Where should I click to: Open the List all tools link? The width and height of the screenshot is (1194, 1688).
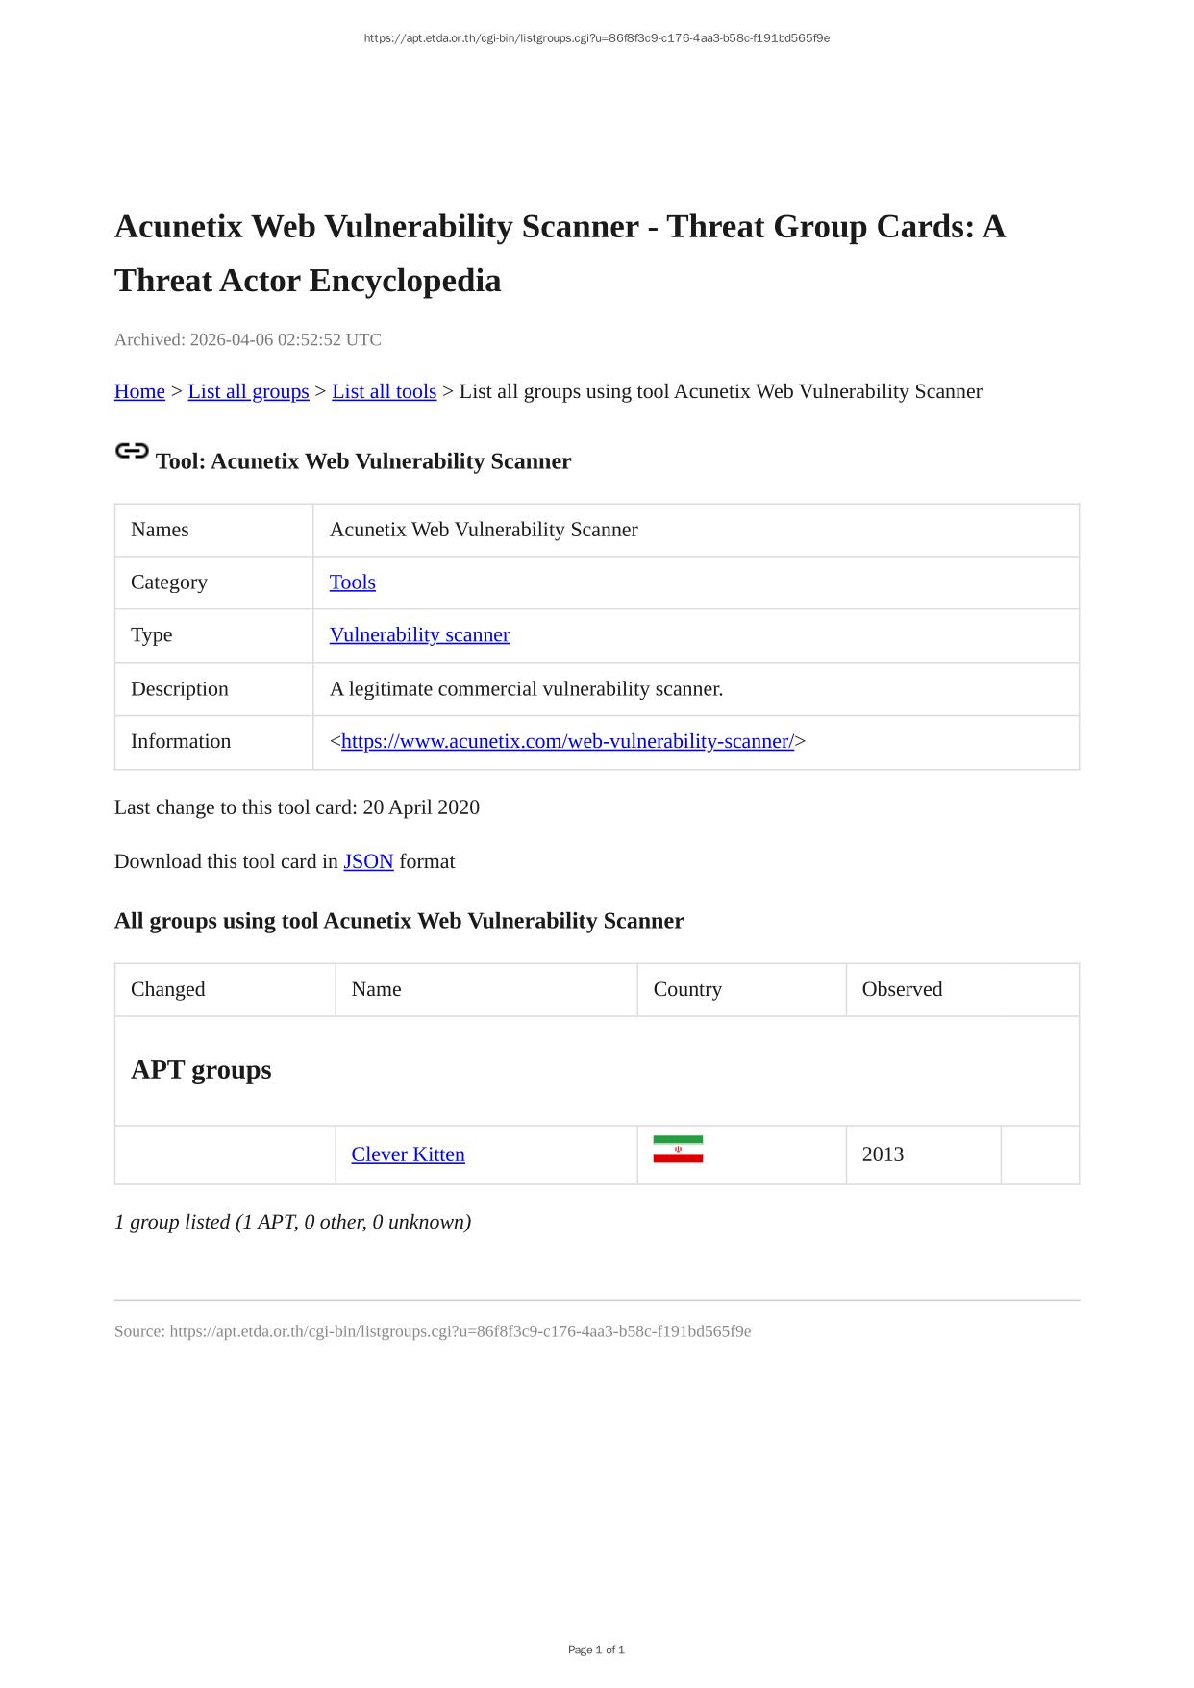pos(384,391)
